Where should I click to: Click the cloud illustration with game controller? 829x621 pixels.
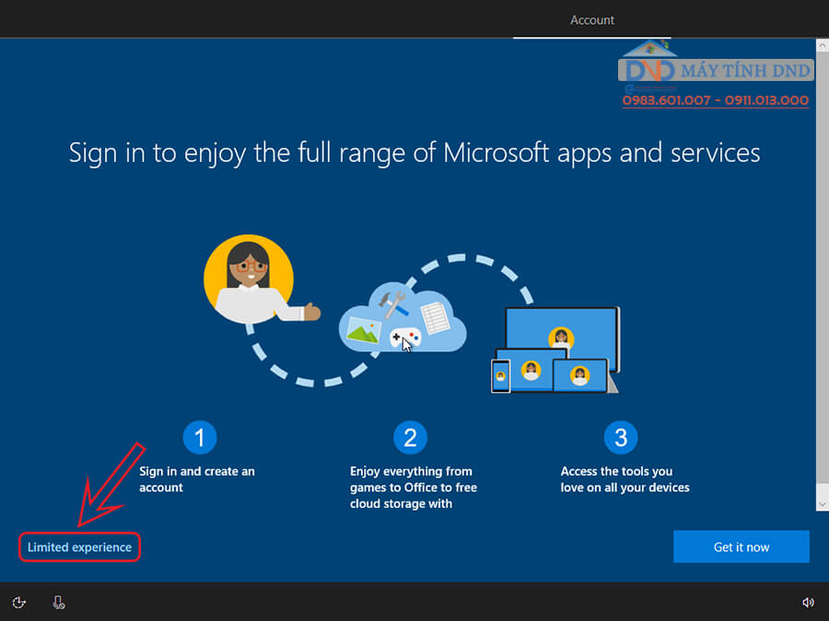[403, 318]
